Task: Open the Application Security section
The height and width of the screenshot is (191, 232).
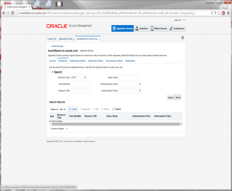Action: (x=122, y=28)
